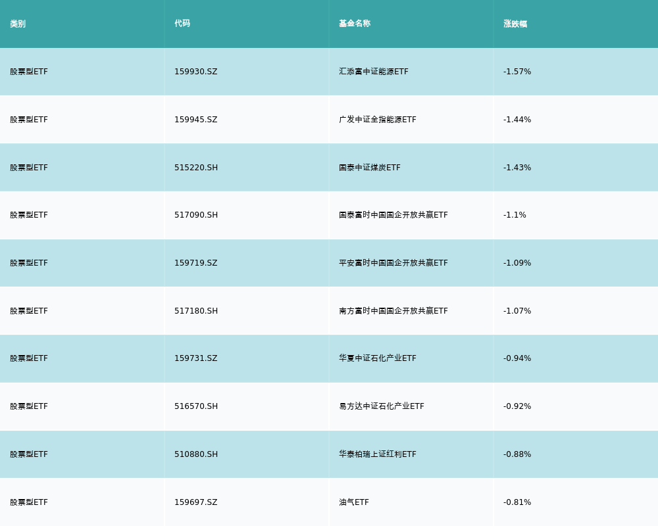The width and height of the screenshot is (658, 526).
Task: Click 国泰中证煤炭ETF fund name
Action: pyautogui.click(x=369, y=168)
